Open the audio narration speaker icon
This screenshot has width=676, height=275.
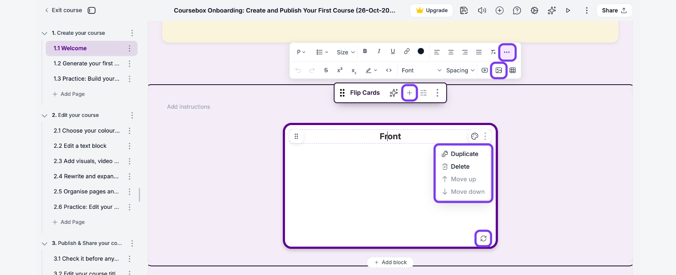[x=482, y=10]
